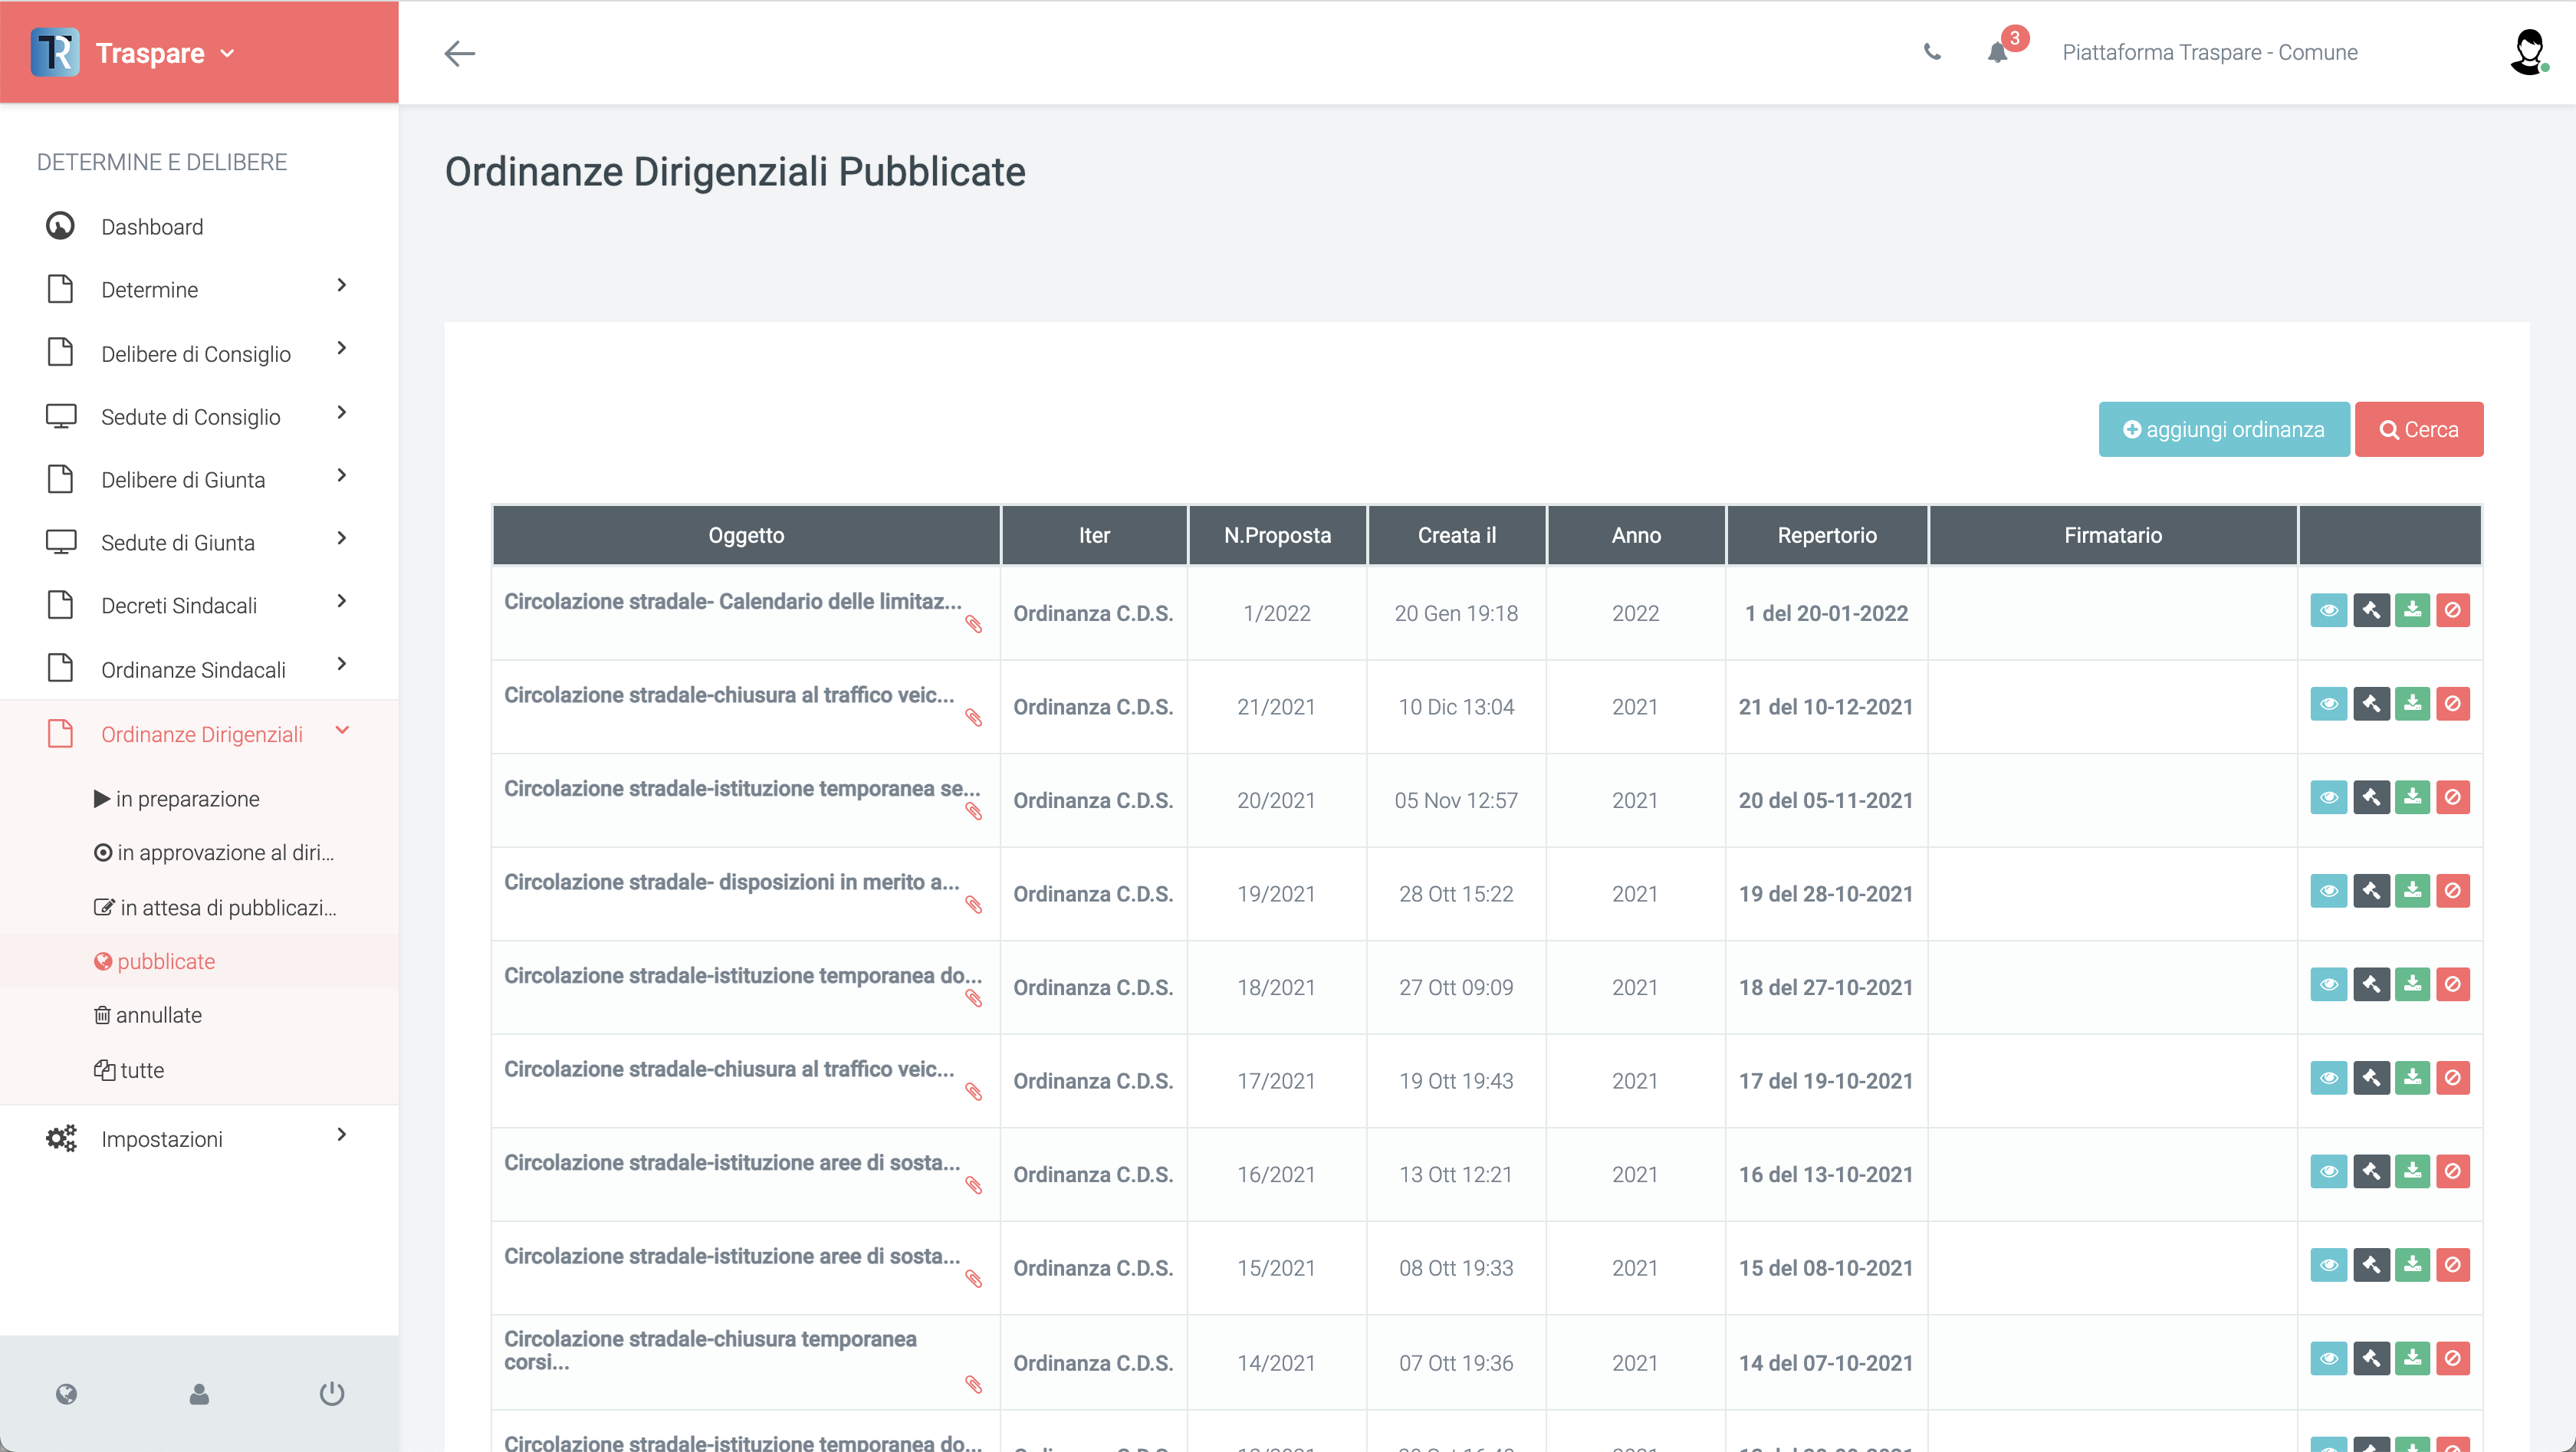Open the user avatar profile menu
Screen dimensions: 2576x1452
(2528, 52)
